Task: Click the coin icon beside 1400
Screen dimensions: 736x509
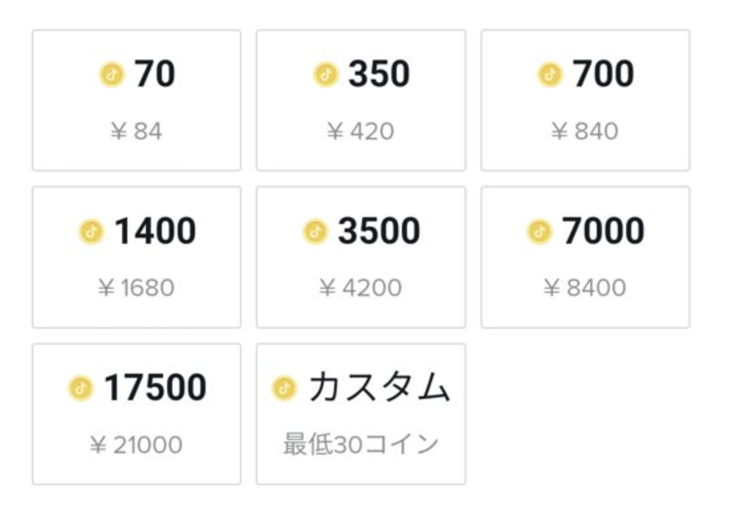Action: point(91,232)
